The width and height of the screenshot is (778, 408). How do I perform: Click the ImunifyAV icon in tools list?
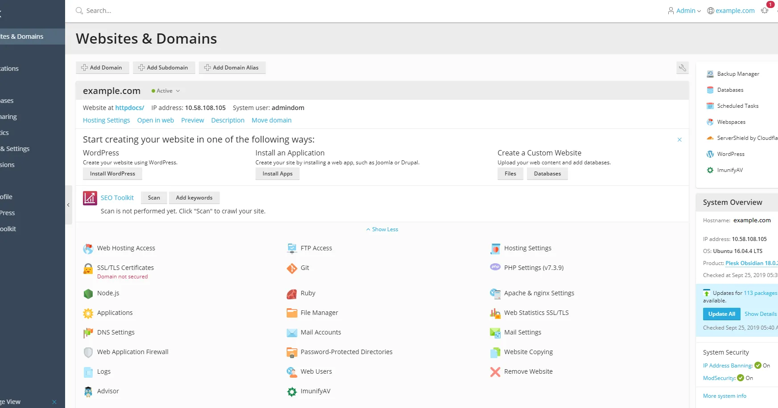click(292, 392)
